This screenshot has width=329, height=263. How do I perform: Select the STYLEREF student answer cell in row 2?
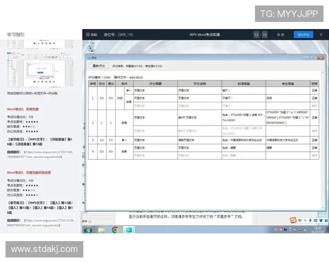tap(288, 118)
